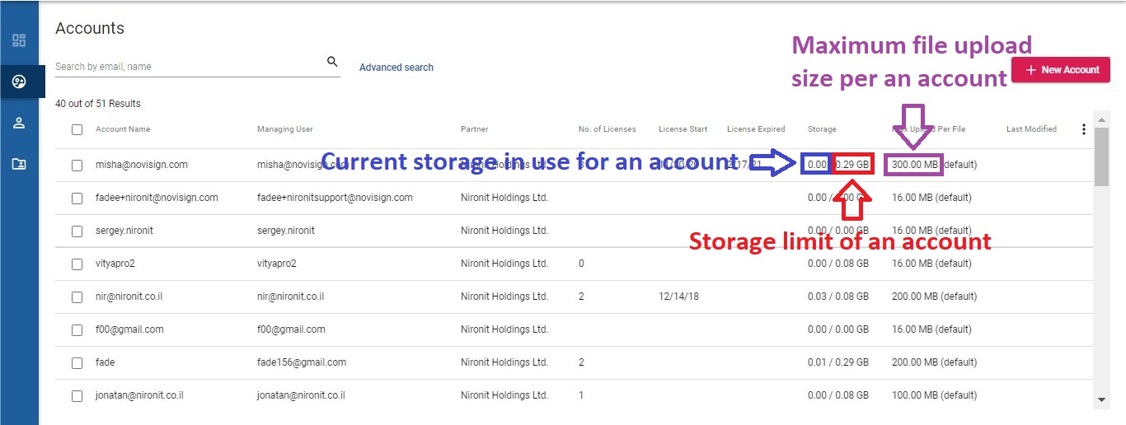The height and width of the screenshot is (425, 1126).
Task: Select the checkbox for nir@nironit.co.il
Action: (x=77, y=297)
